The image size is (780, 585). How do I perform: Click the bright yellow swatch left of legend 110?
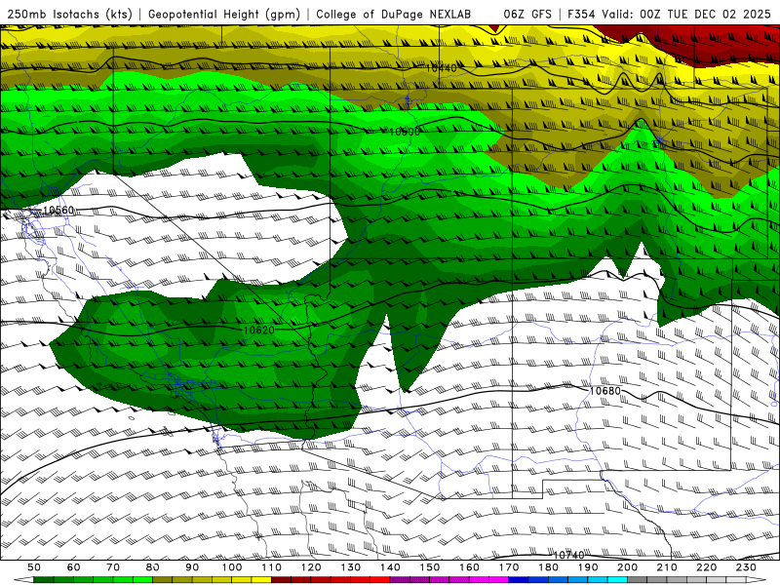(x=261, y=580)
